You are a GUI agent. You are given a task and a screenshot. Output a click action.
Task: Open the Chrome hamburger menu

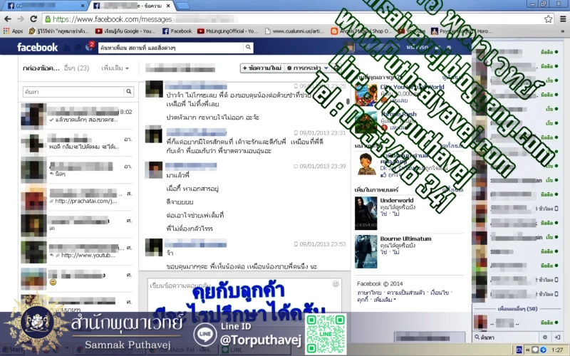(x=562, y=19)
